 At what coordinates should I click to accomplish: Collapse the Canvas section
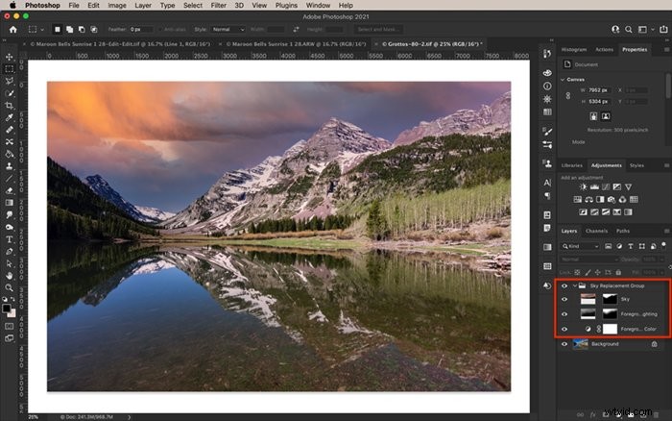pos(563,80)
